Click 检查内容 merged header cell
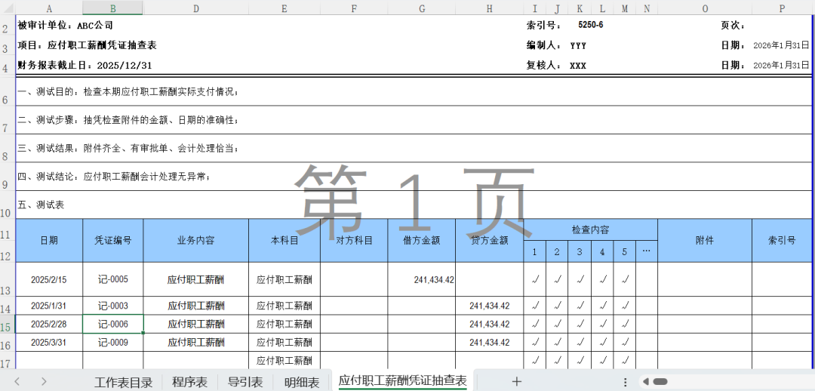815x391 pixels. tap(590, 229)
